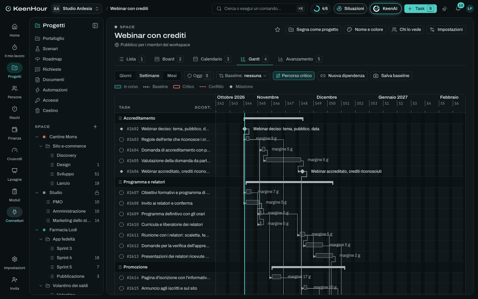Collapse the Progetti side panel
Screen dimensions: 478x299
pyautogui.click(x=95, y=26)
